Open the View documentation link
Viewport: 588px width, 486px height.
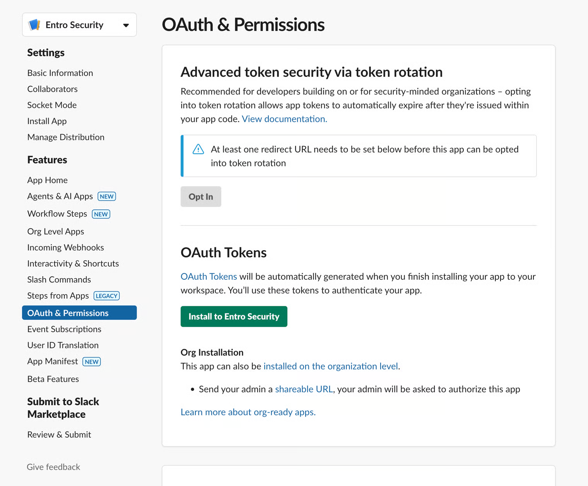[x=284, y=119]
